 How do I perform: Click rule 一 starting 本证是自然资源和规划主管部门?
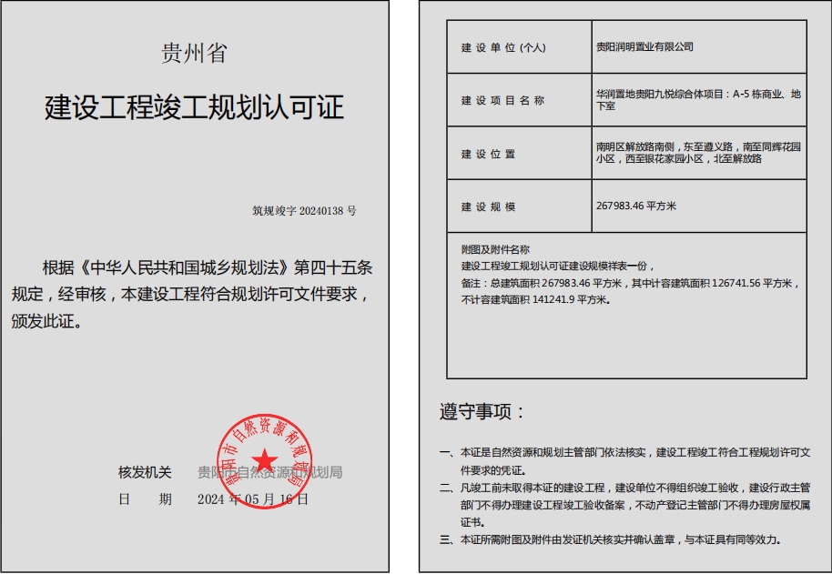(625, 461)
